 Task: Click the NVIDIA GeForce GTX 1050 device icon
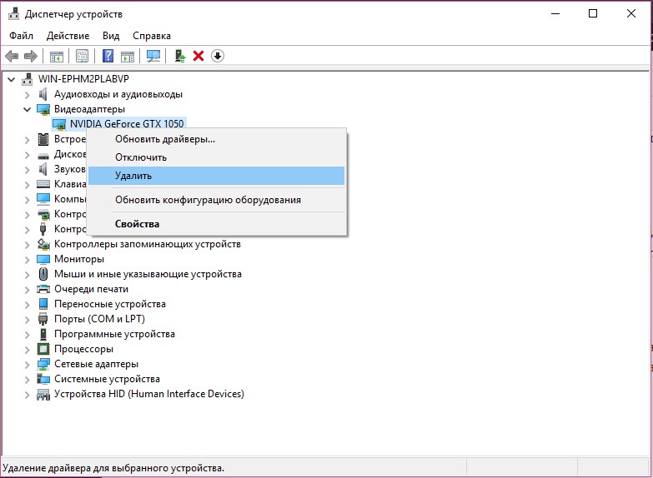click(59, 124)
